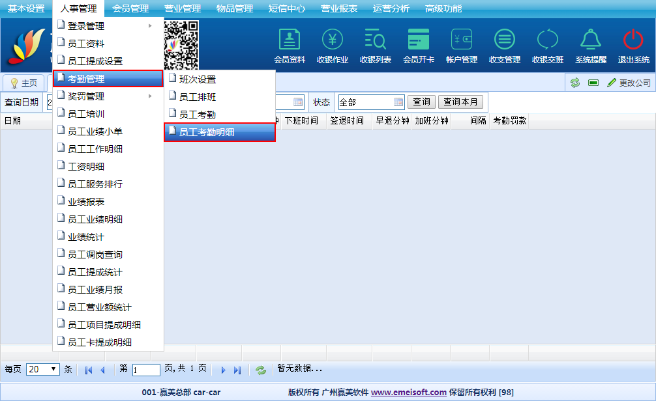
Task: Click the page number input field
Action: tap(146, 370)
